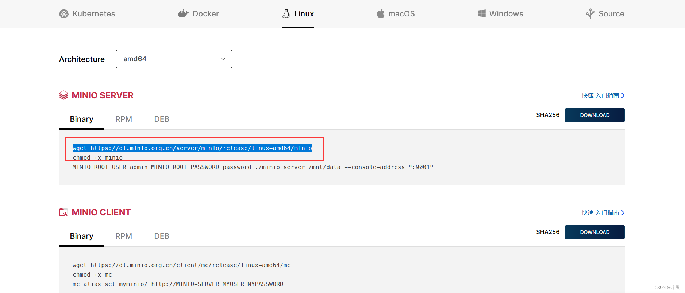This screenshot has height=293, width=685.
Task: Download the MinIO Client binary
Action: (x=595, y=232)
